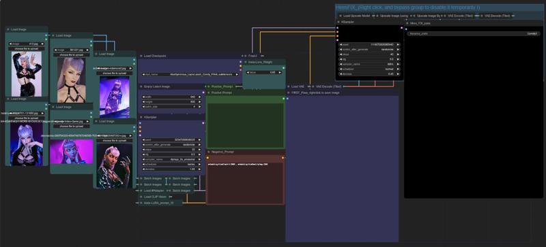
Task: Click choose file to upload under 381221.jpg
Action: tap(72, 55)
